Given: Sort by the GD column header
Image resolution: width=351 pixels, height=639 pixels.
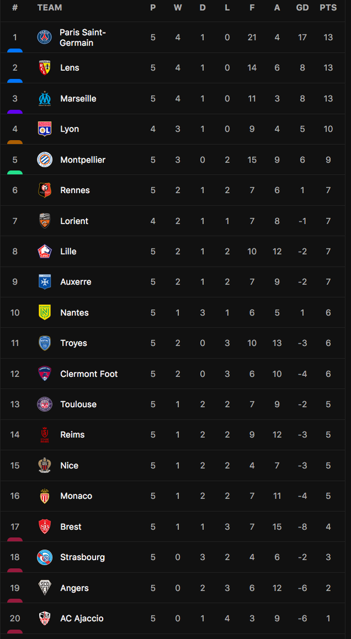Looking at the screenshot, I should [x=302, y=7].
